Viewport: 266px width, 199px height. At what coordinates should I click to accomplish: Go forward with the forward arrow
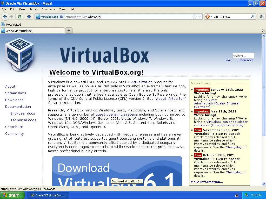pyautogui.click(x=11, y=17)
